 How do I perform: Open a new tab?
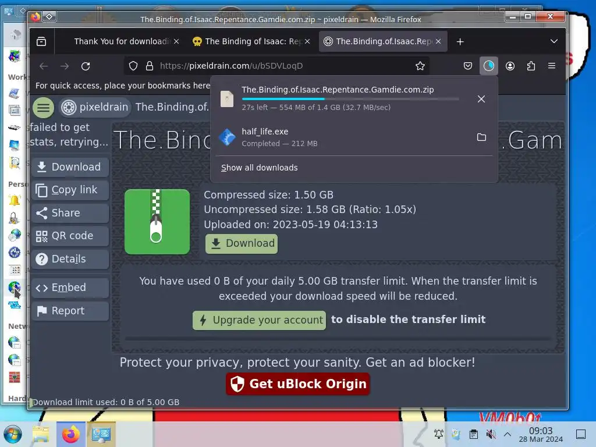(x=460, y=41)
